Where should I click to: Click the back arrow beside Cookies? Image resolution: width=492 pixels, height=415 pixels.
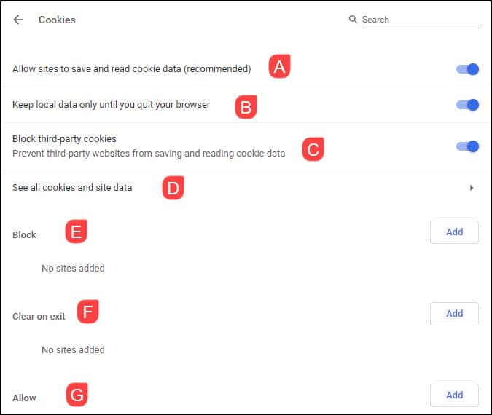click(18, 20)
